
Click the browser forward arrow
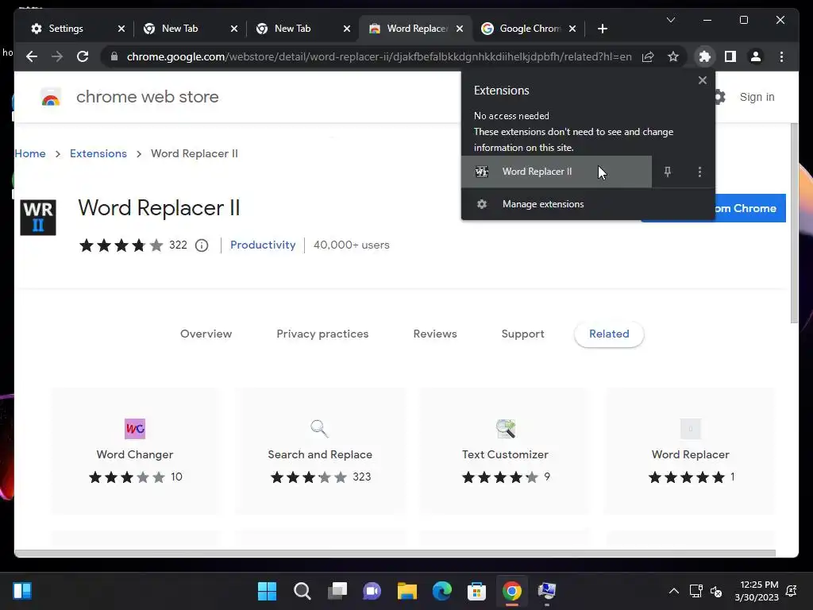57,56
